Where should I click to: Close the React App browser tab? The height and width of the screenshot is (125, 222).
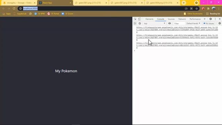tap(70, 3)
